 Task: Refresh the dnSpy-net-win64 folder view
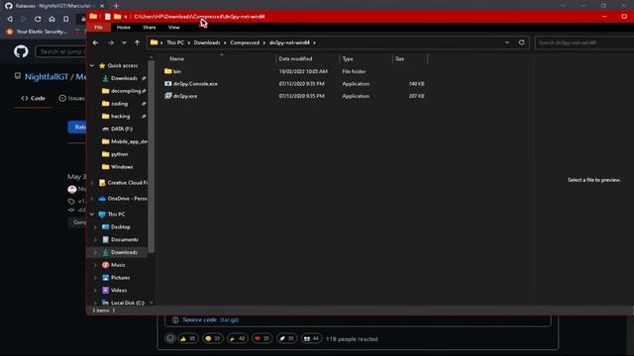coord(522,43)
